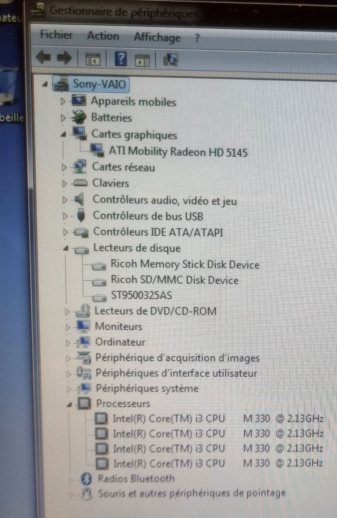Click the Radios Bluetooth icon
The image size is (337, 518).
click(x=87, y=479)
